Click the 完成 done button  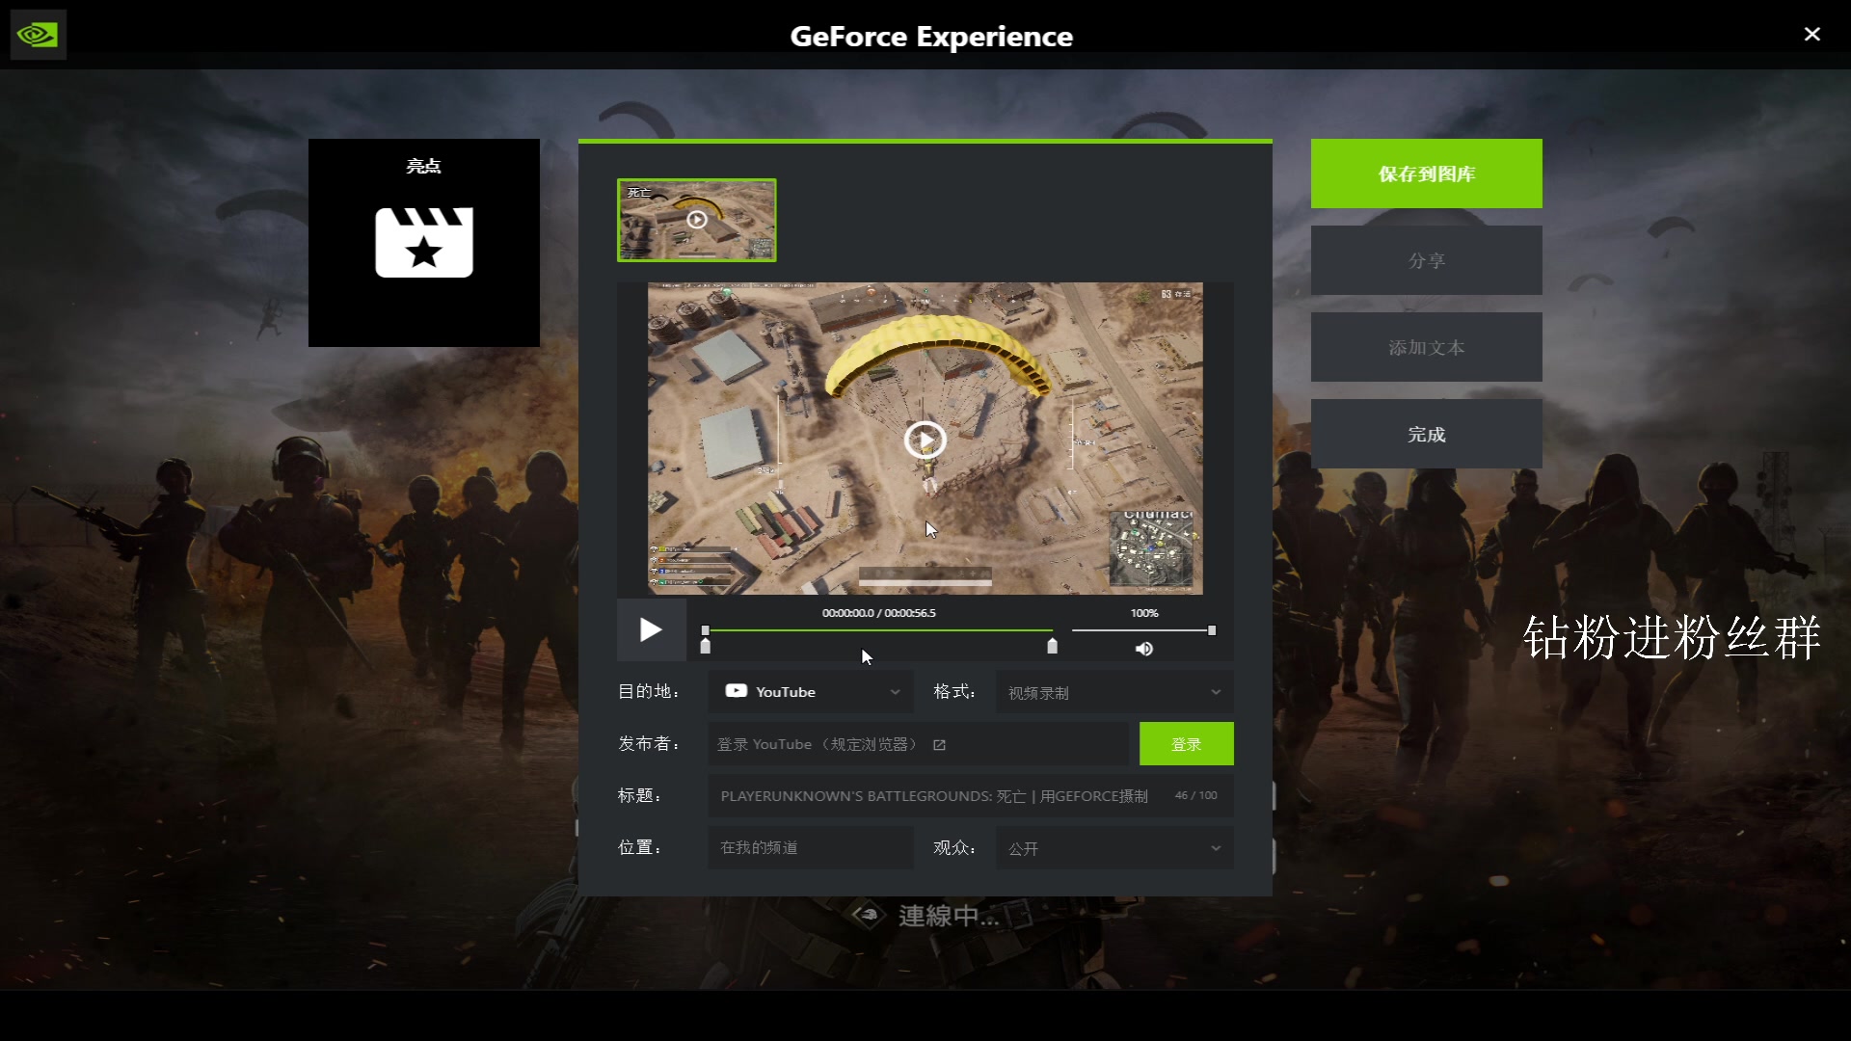point(1426,434)
